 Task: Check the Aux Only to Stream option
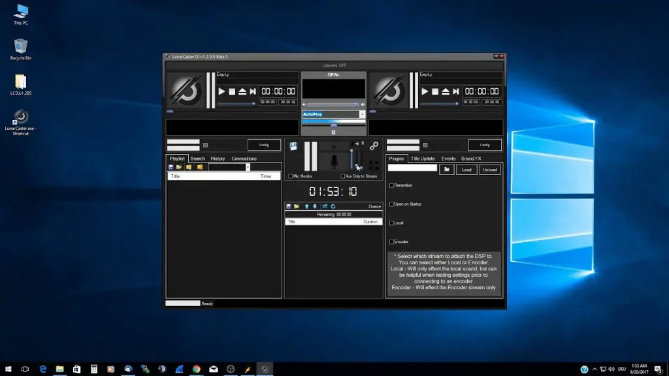(343, 176)
